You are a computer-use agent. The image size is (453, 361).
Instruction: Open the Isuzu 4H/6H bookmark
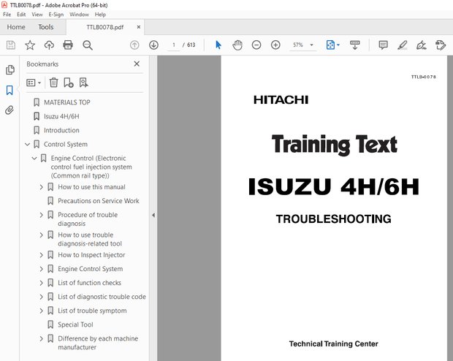point(61,116)
